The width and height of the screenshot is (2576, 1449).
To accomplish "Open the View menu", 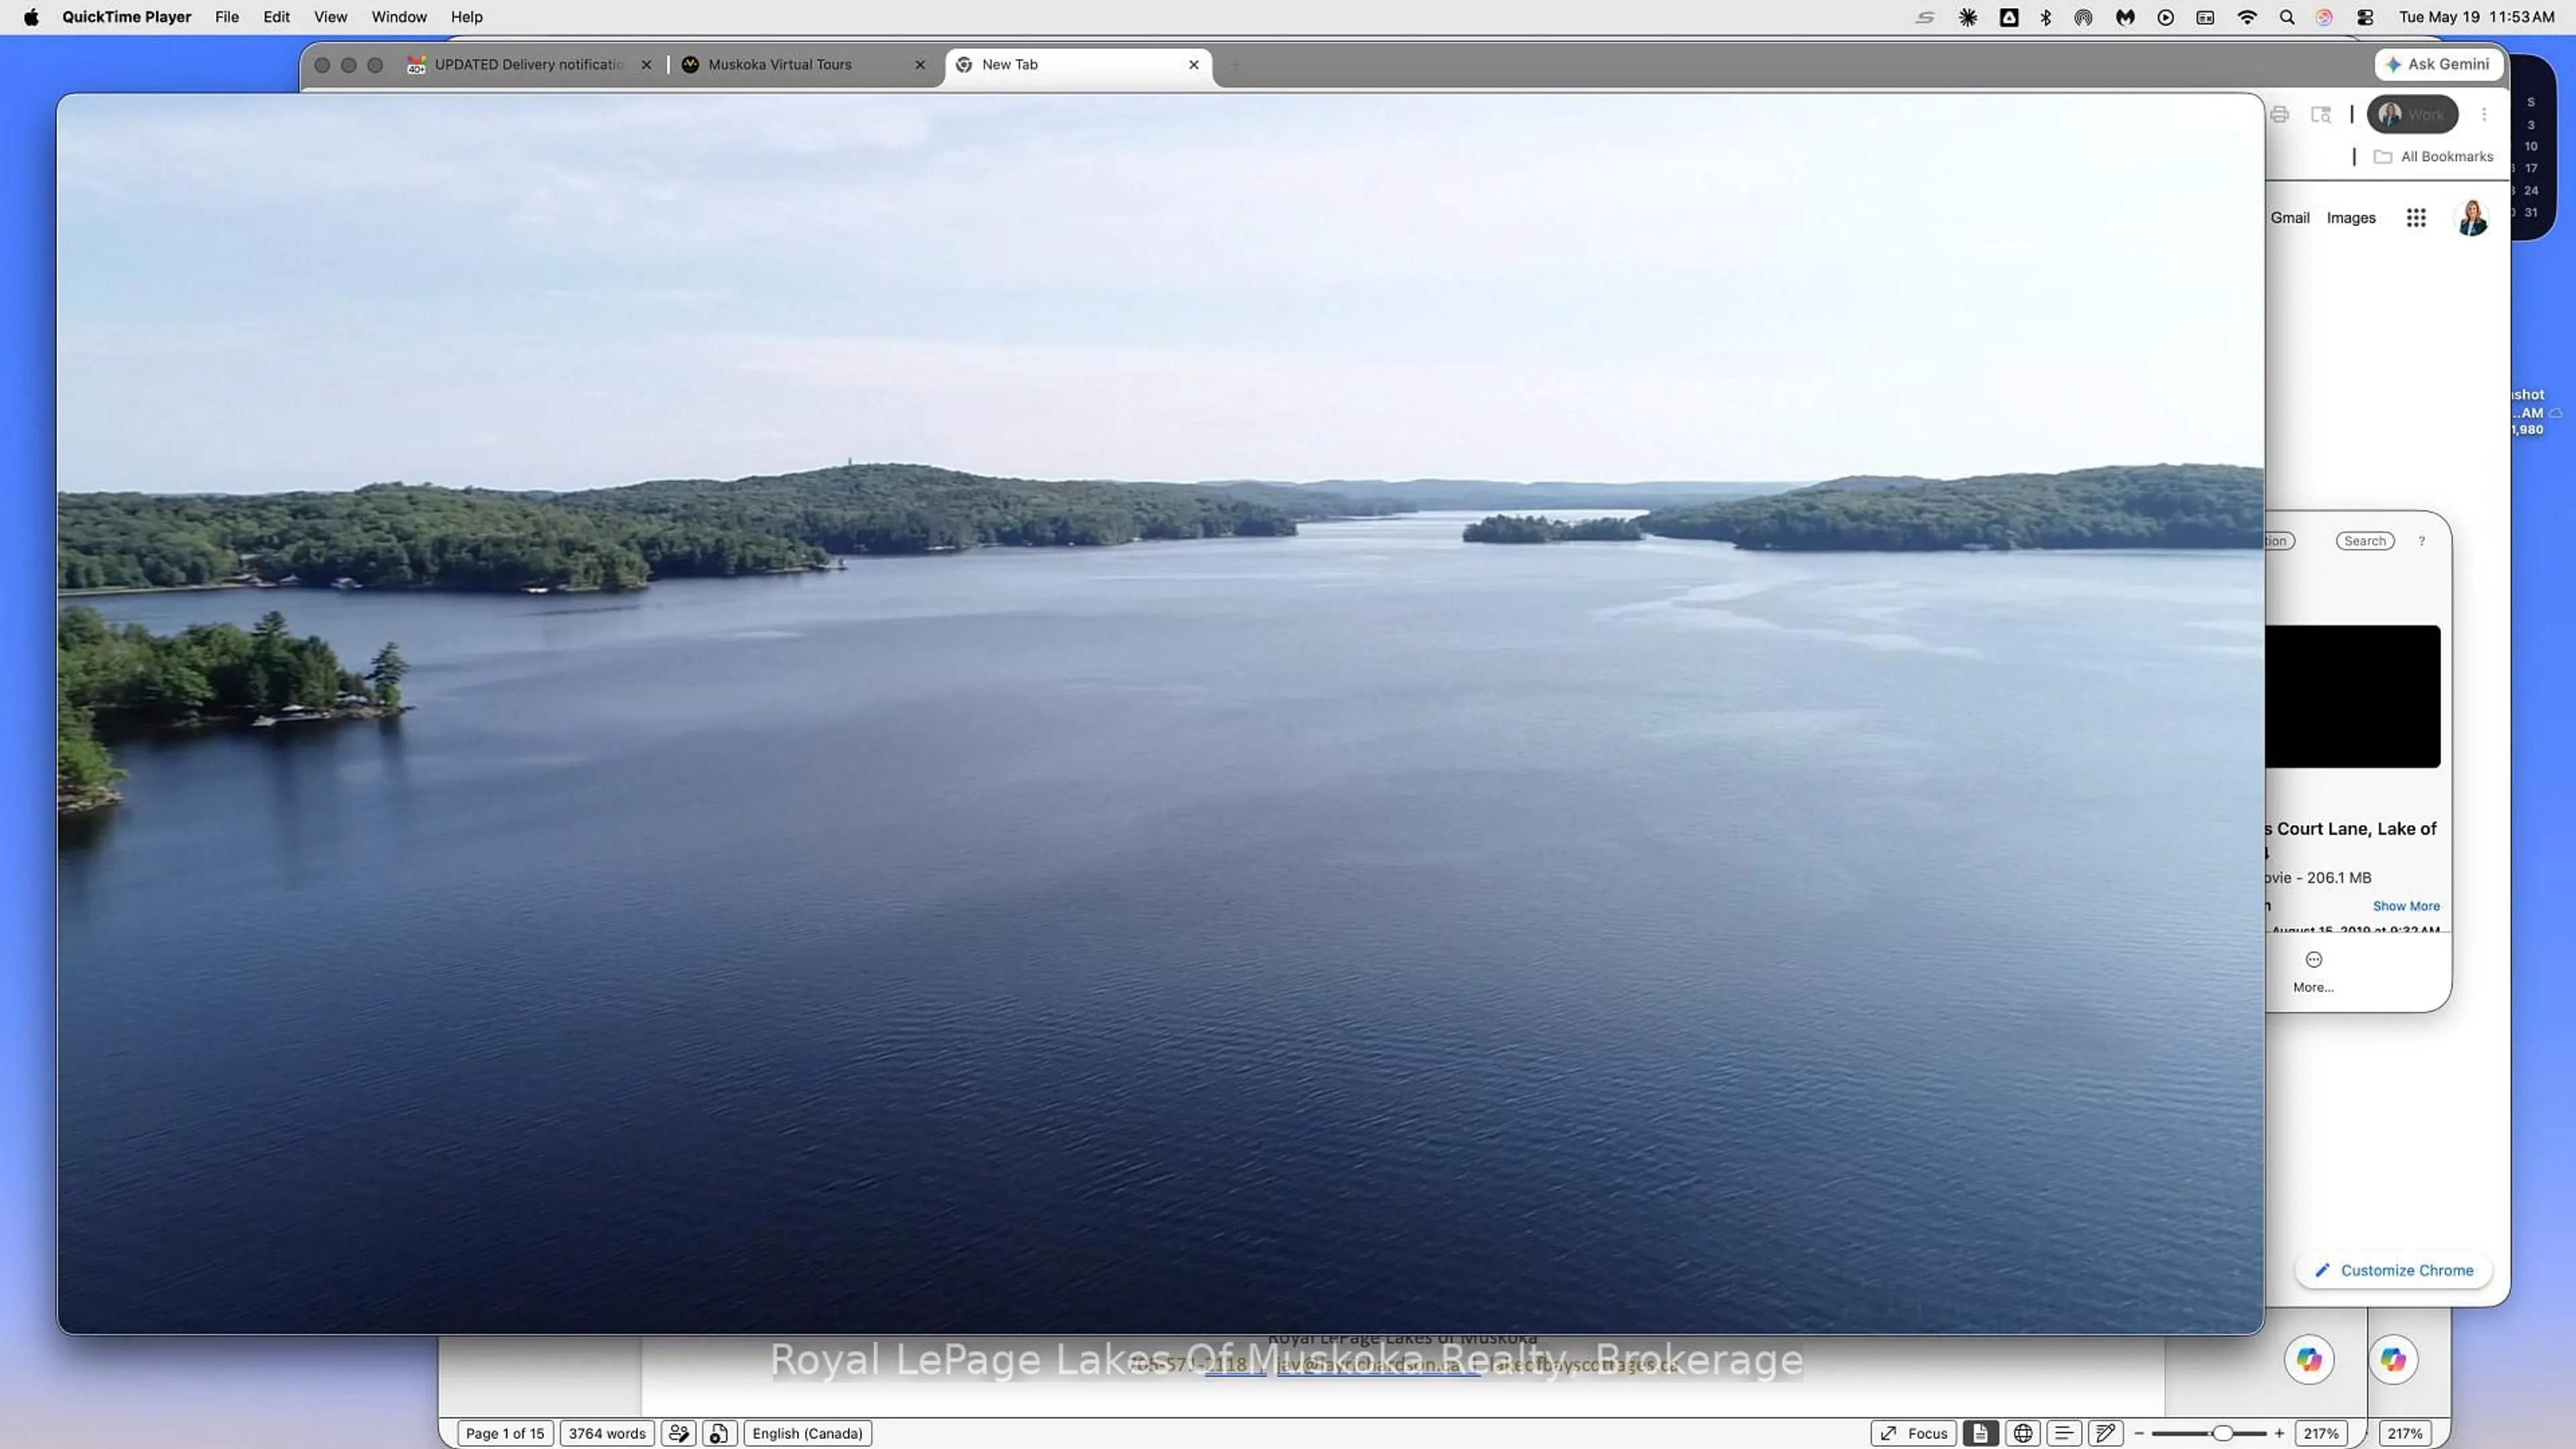I will [x=330, y=17].
